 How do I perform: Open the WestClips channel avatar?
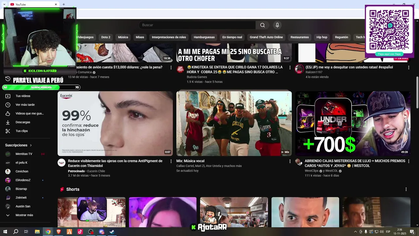point(298,162)
